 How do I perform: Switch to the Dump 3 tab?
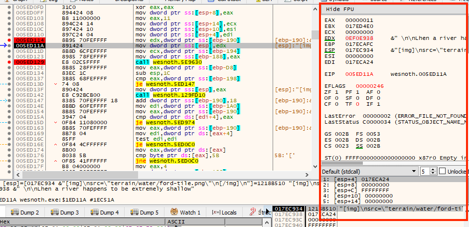pyautogui.click(x=65, y=213)
